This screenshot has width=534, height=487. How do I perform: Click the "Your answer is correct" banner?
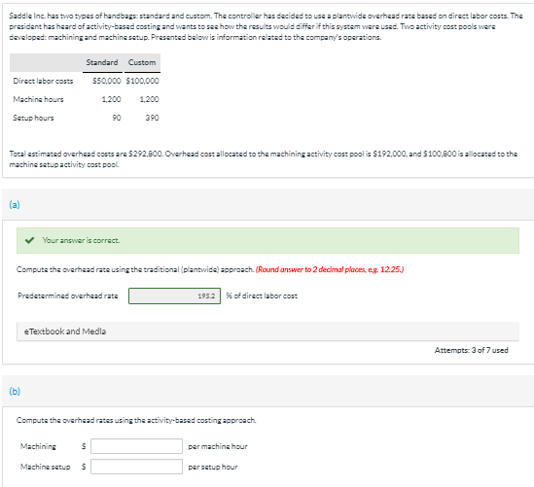(267, 241)
